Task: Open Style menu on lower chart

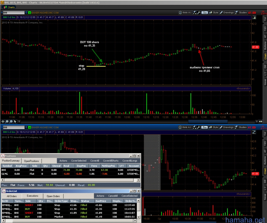Action: click(214, 127)
